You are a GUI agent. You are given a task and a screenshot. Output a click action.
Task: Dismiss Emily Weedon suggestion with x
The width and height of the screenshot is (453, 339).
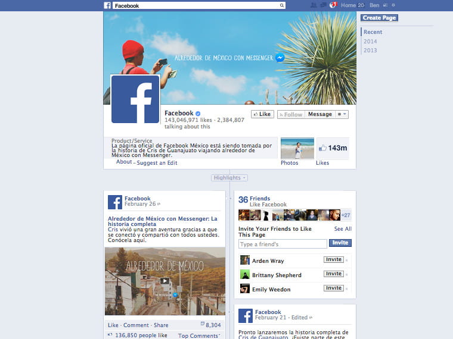[347, 289]
